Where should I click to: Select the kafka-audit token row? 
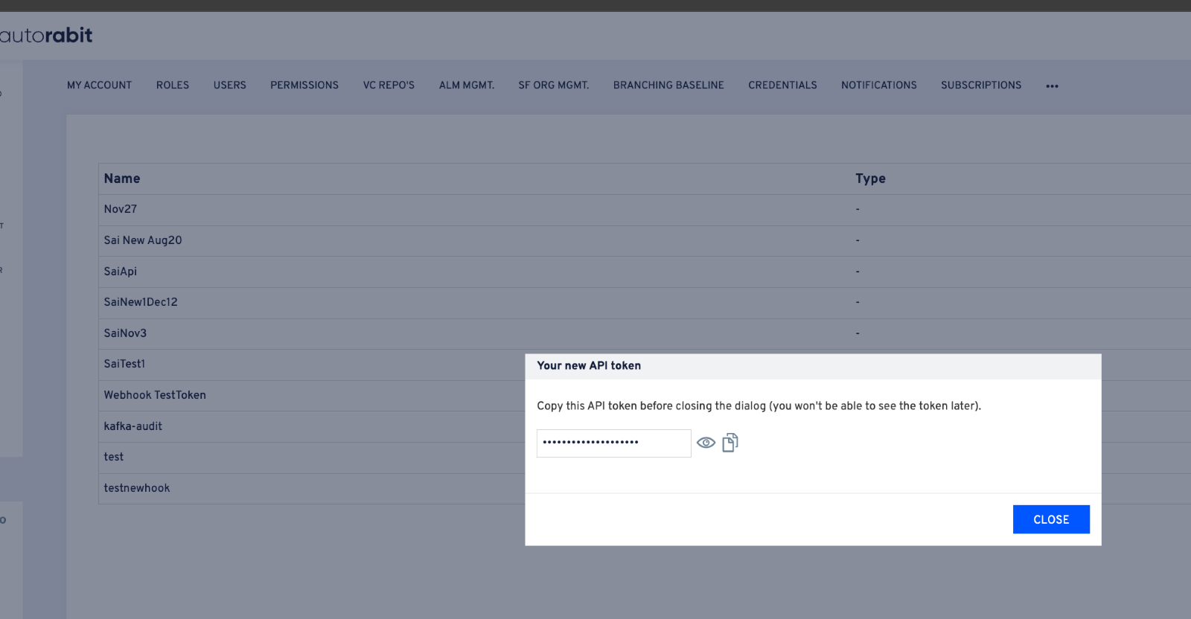pyautogui.click(x=133, y=426)
